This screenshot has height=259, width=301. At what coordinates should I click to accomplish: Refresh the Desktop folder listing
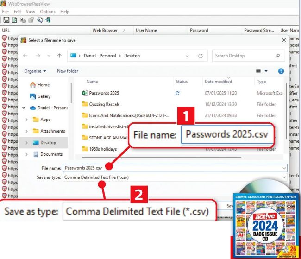[200, 56]
